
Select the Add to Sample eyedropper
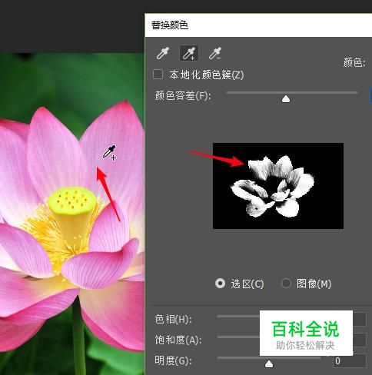189,53
